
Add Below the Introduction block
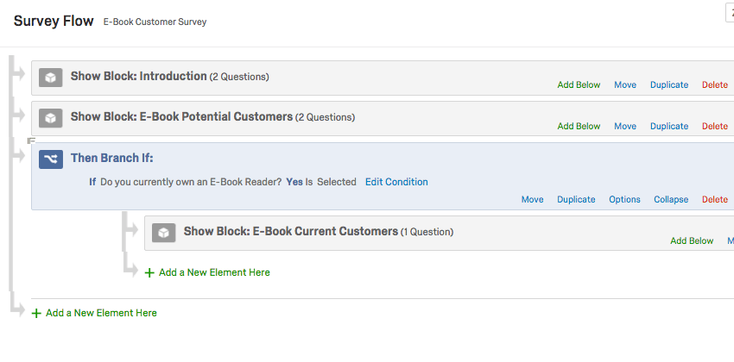point(579,84)
